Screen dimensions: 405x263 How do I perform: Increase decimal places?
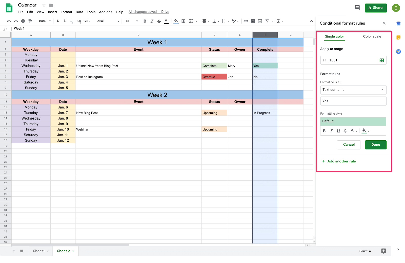pos(79,21)
